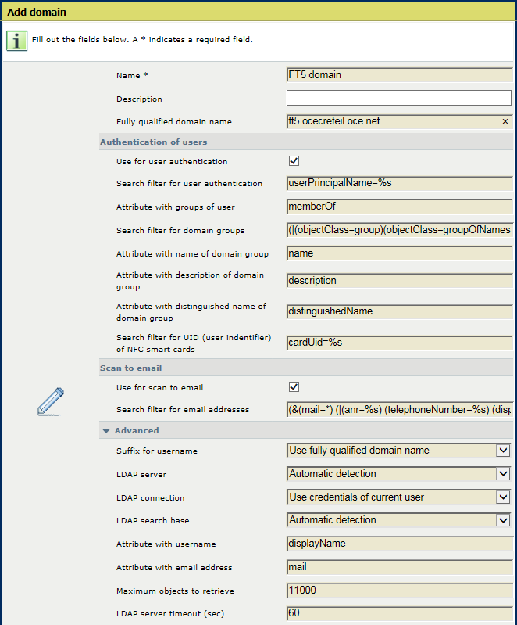Click the memberOf attribute field
517x625 pixels.
[x=400, y=207]
